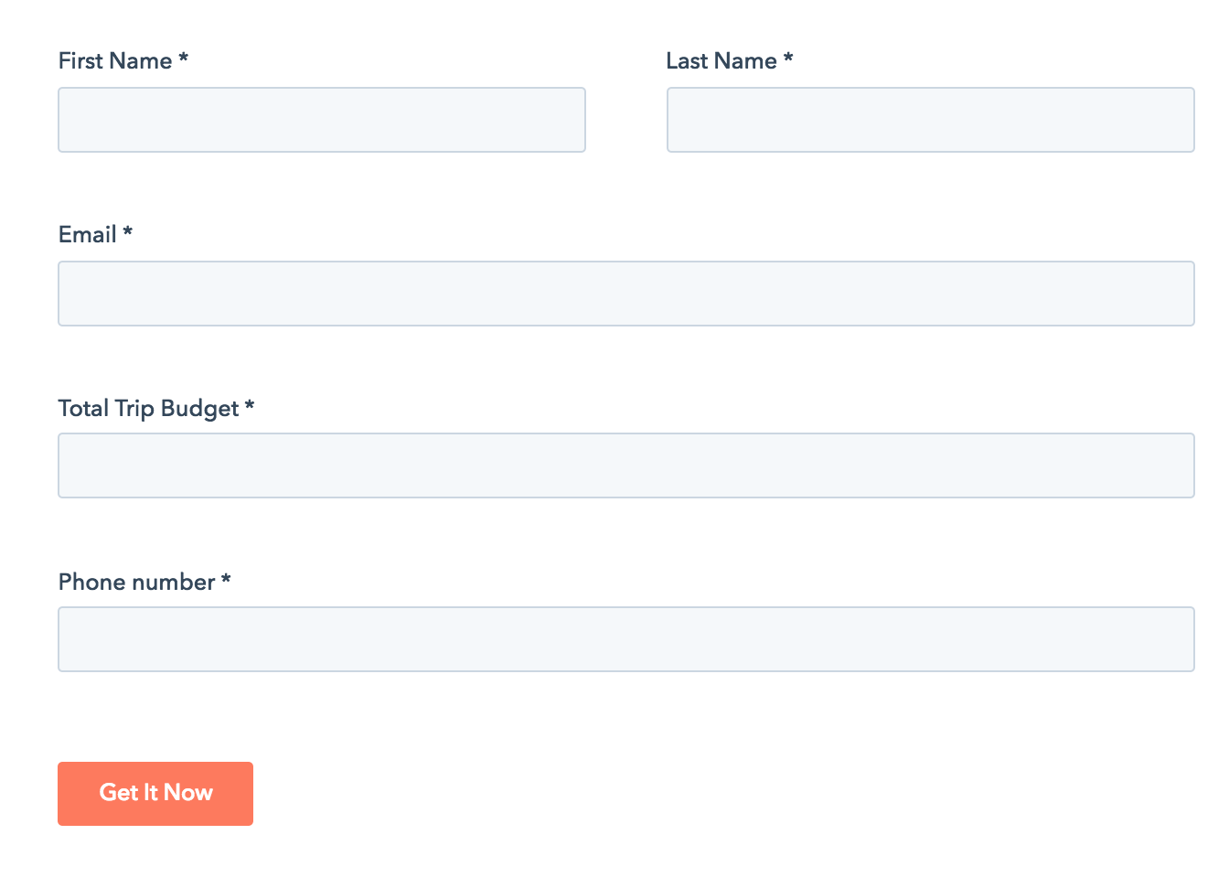
Task: Click the Last Name label
Action: pos(721,60)
